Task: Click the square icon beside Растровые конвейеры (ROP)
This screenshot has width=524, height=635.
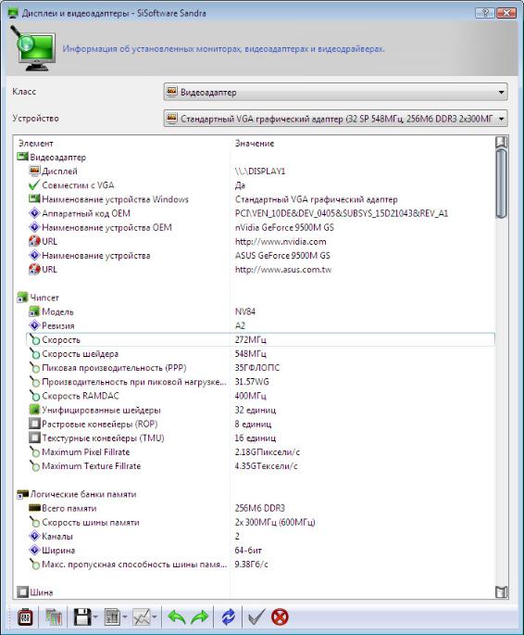Action: (x=34, y=424)
